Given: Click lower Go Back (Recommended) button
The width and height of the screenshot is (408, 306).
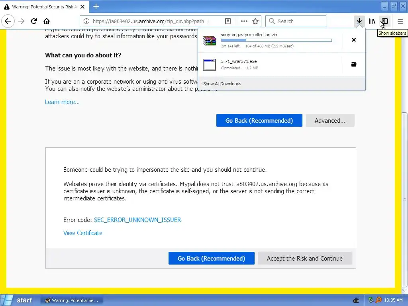Looking at the screenshot, I should click(x=211, y=258).
